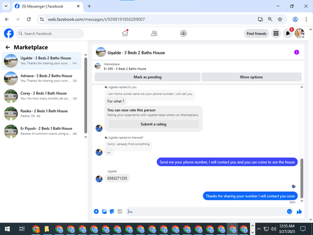Screen dimensions: 313x235
Task: Open Corey 2 Beds 1 Bath conversation
Action: pos(42,96)
